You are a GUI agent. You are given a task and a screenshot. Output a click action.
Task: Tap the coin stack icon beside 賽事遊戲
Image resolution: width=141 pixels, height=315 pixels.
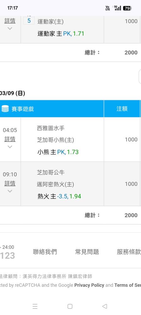click(5, 109)
